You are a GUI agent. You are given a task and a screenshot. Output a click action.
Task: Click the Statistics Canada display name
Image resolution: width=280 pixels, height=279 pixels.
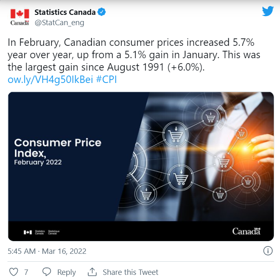coord(65,12)
